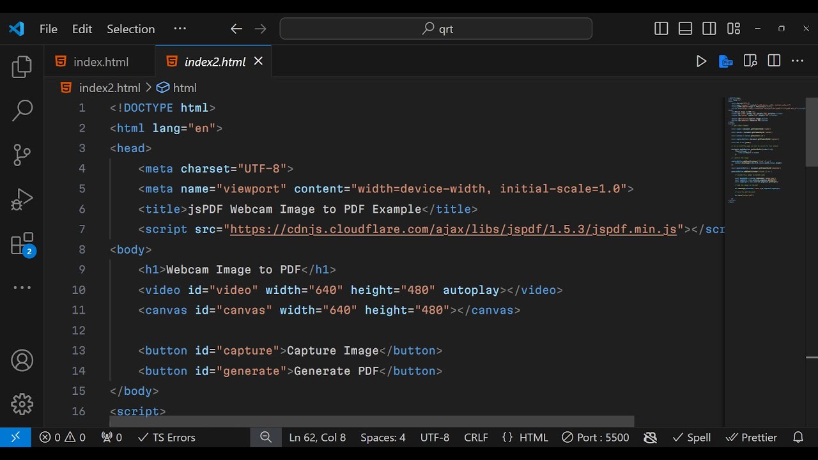Open the Accounts menu icon
Viewport: 818px width, 460px height.
tap(22, 360)
